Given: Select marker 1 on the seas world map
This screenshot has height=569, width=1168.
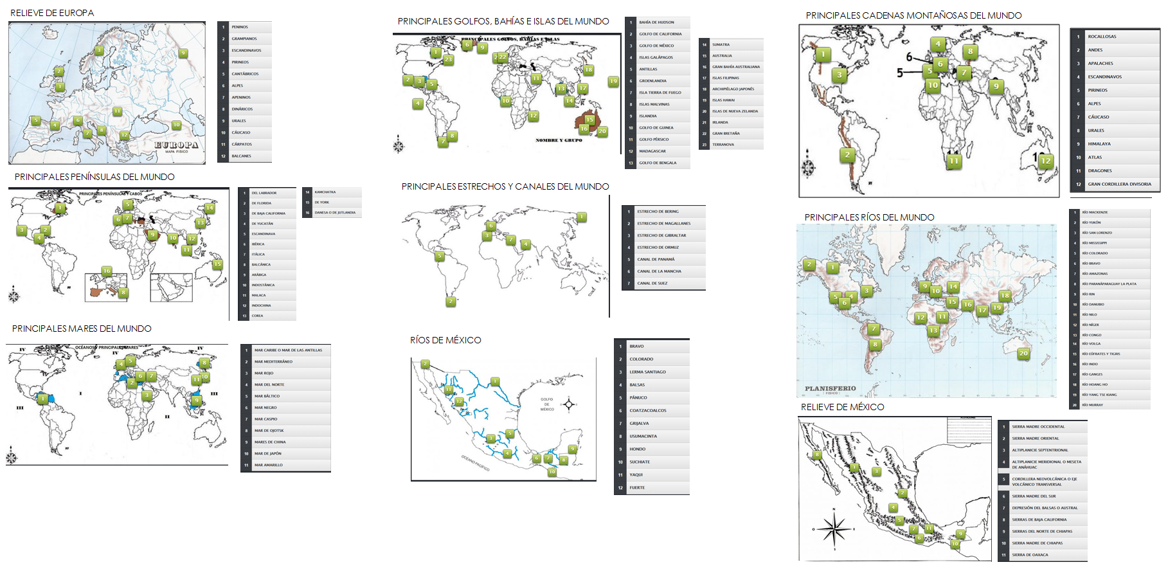Looking at the screenshot, I should pyautogui.click(x=43, y=399).
